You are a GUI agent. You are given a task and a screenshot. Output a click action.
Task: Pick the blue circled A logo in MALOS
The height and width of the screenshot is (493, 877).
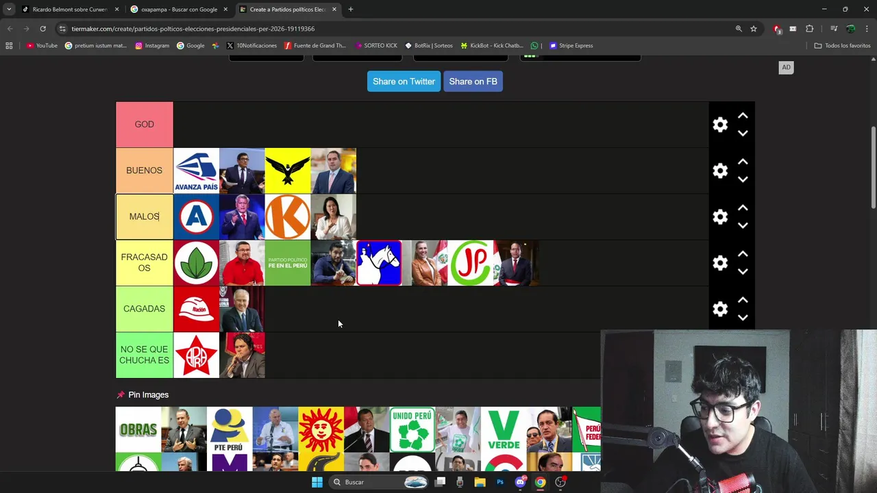point(197,216)
